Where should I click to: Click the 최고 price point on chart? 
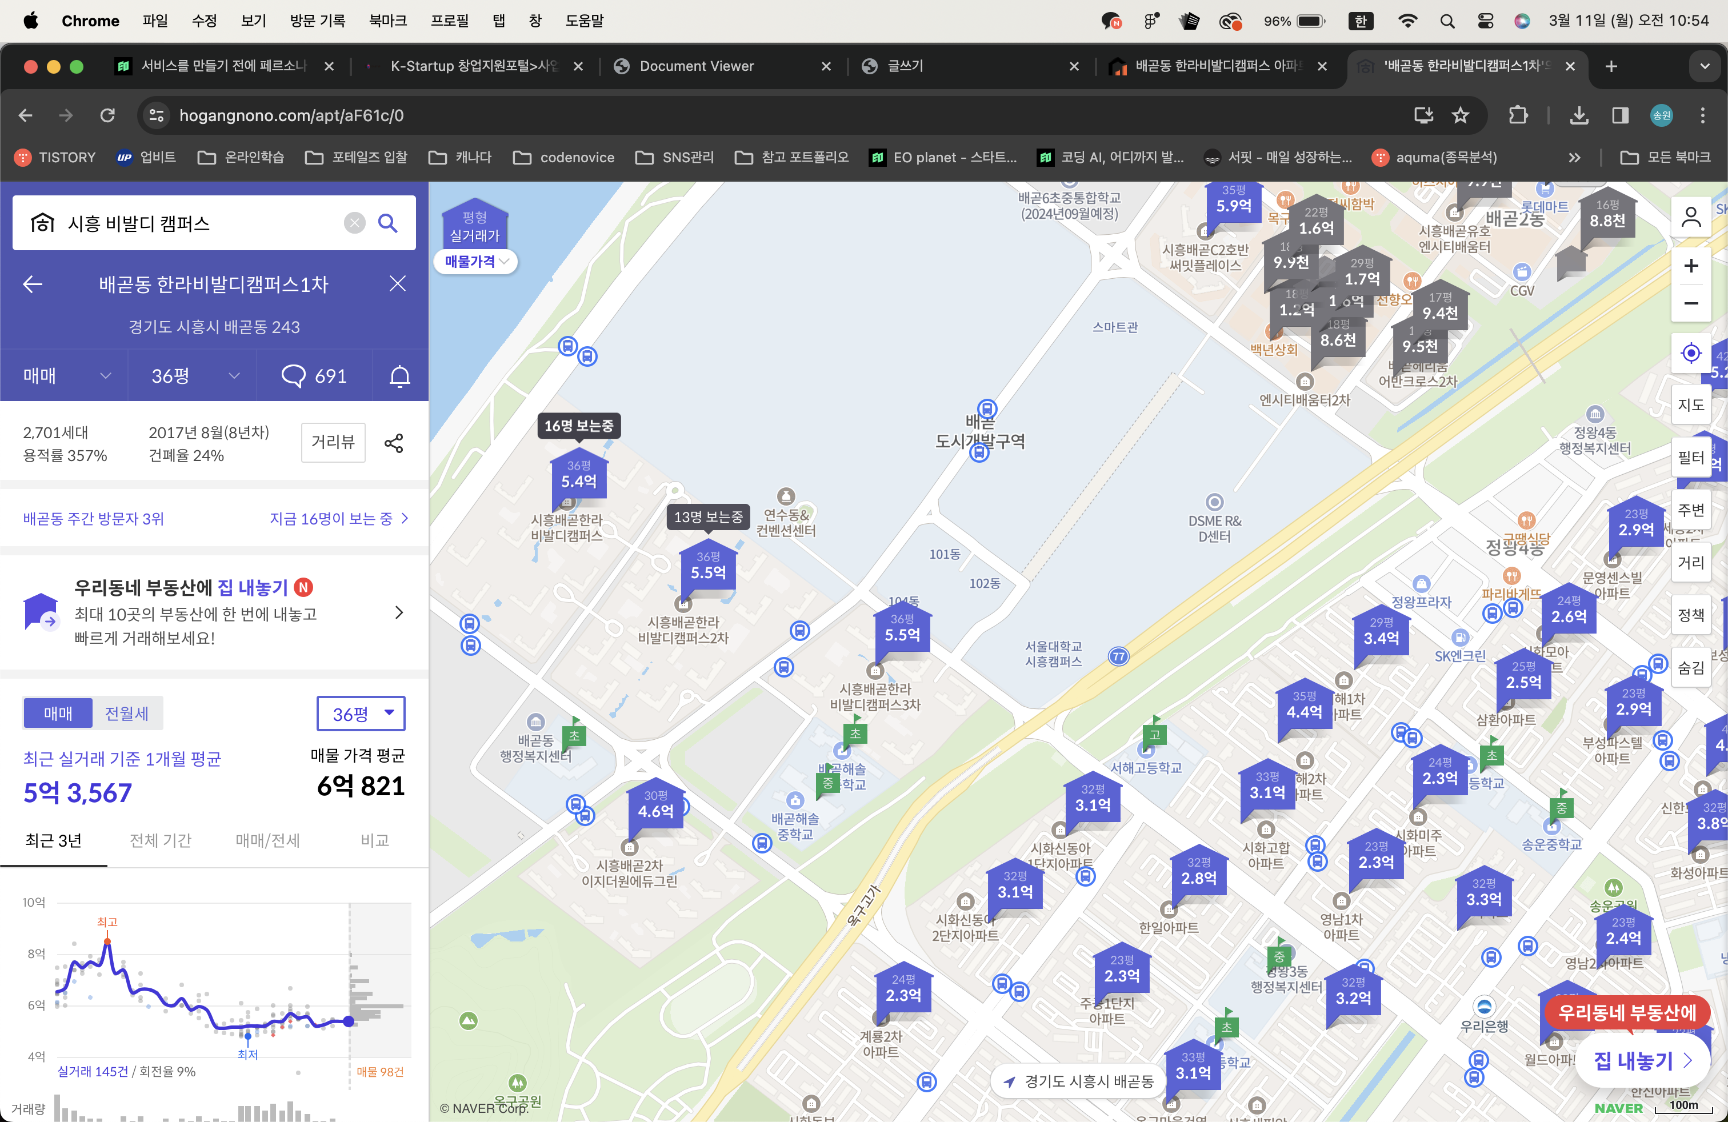coord(107,941)
